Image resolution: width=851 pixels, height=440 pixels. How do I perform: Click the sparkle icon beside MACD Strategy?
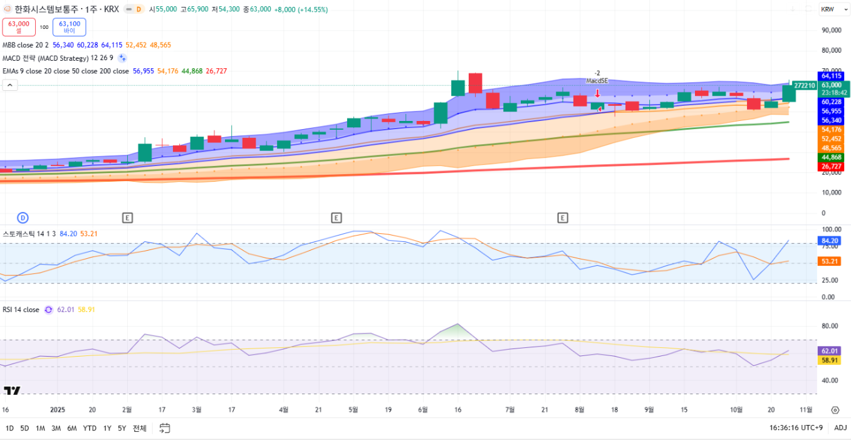point(123,58)
